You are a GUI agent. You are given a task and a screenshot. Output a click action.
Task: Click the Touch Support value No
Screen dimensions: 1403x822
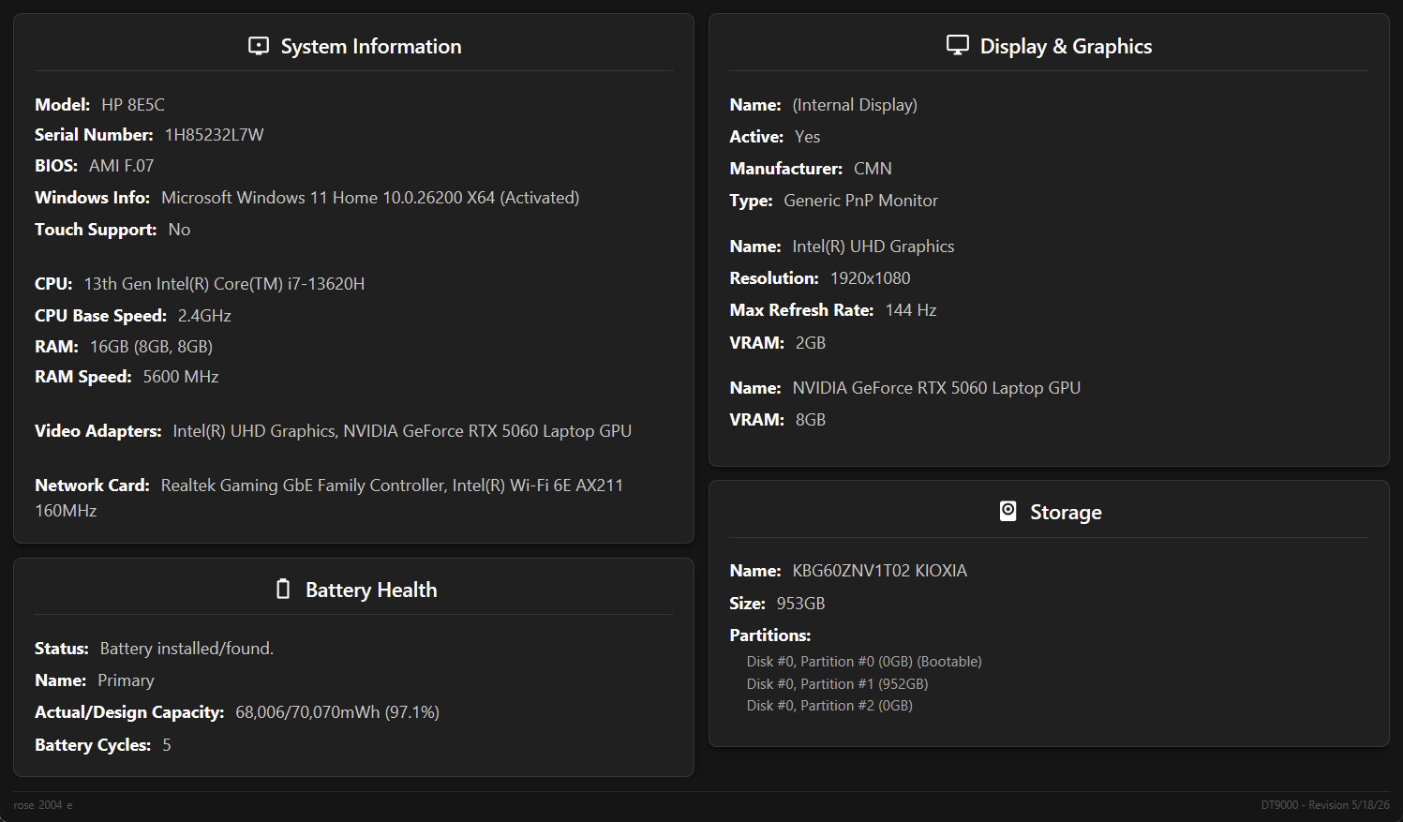coord(179,230)
